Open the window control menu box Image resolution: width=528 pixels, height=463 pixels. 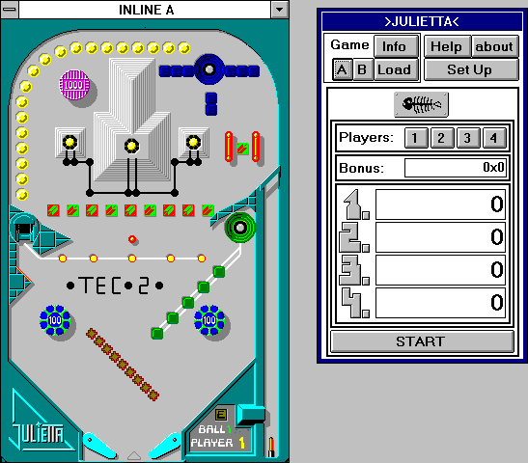[x=10, y=10]
